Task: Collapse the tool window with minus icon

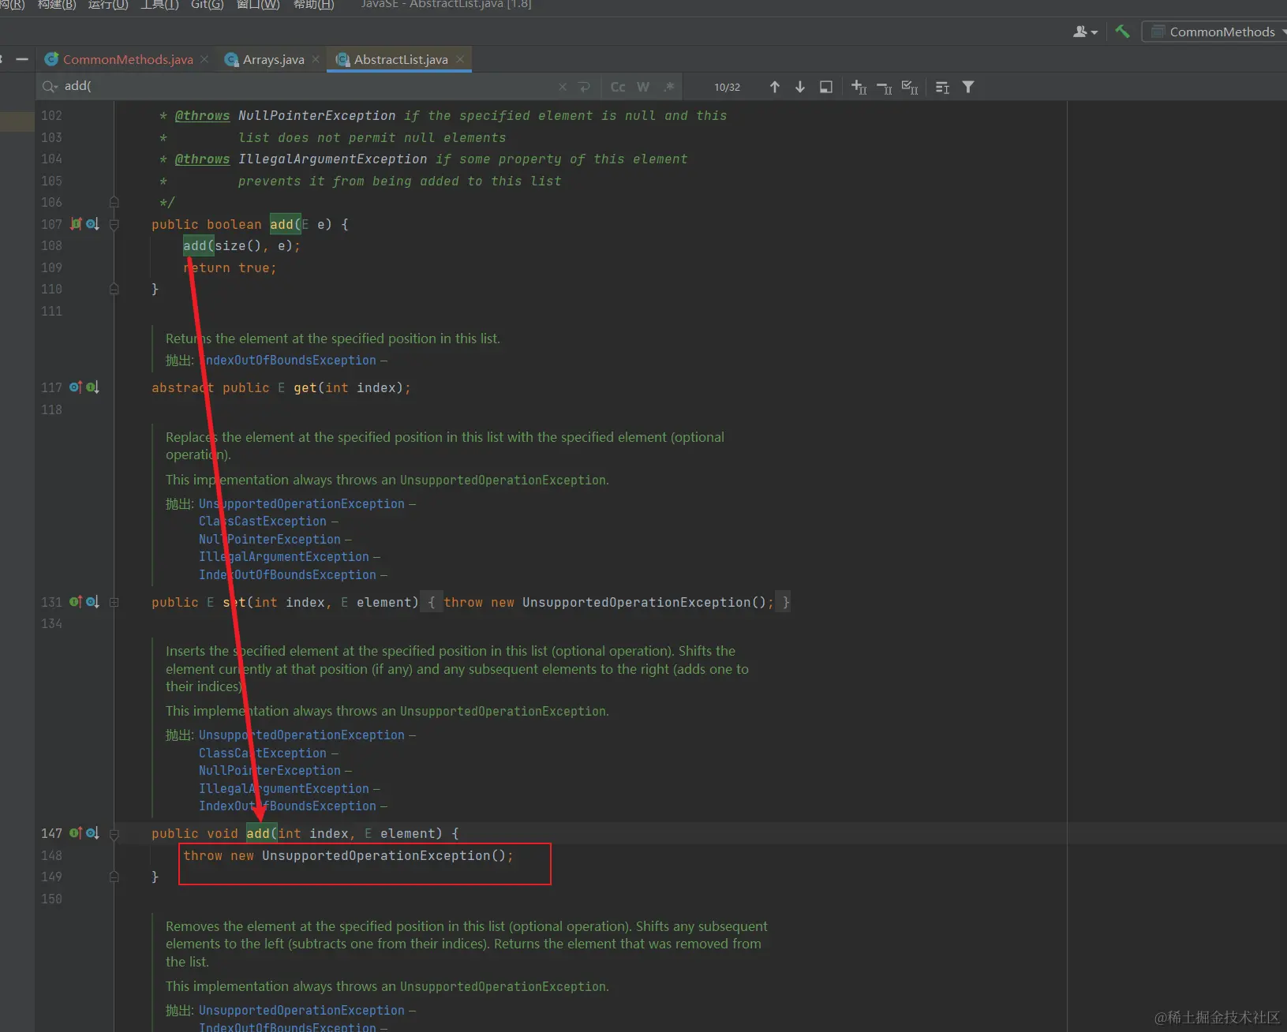Action: (22, 59)
